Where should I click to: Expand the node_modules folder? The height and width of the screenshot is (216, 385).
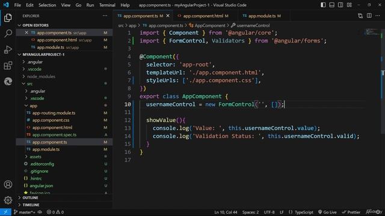[x=41, y=76]
